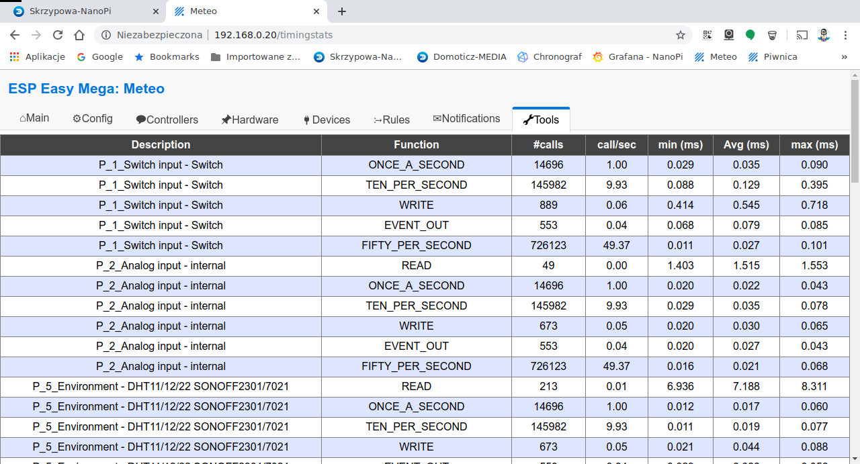Click the 7.188 average value cell
Viewport: 860px width, 464px height.
(746, 386)
